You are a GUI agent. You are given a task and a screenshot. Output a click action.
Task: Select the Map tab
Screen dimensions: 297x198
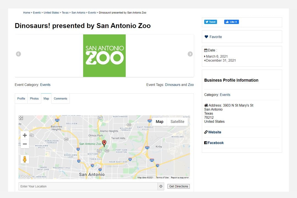pos(46,98)
